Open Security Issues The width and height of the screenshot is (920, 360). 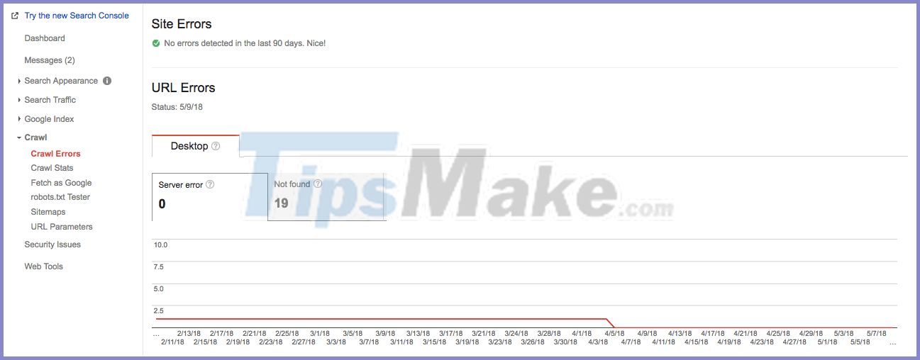[52, 244]
